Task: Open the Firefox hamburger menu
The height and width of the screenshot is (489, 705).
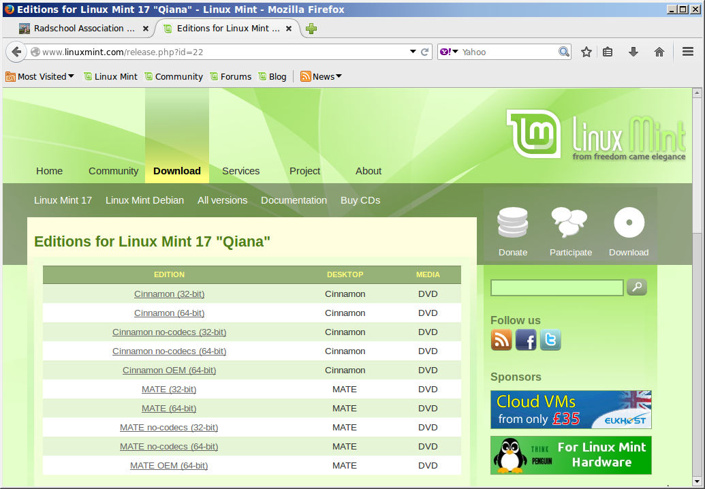Action: coord(687,52)
